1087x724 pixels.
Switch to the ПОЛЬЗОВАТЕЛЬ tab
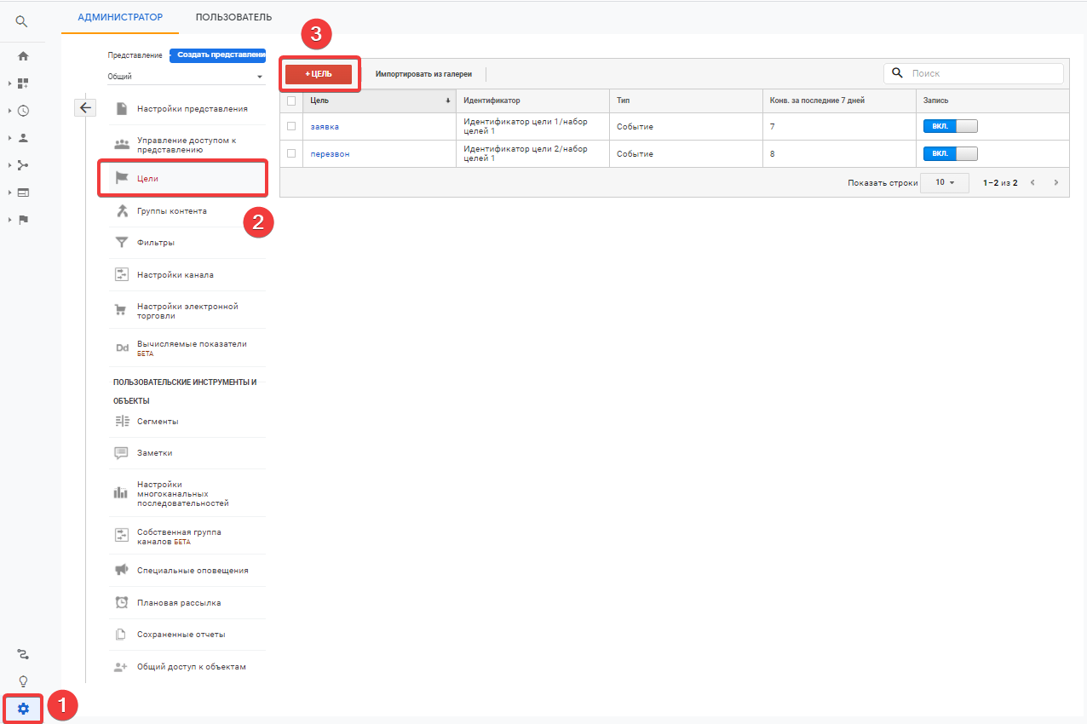[x=233, y=17]
